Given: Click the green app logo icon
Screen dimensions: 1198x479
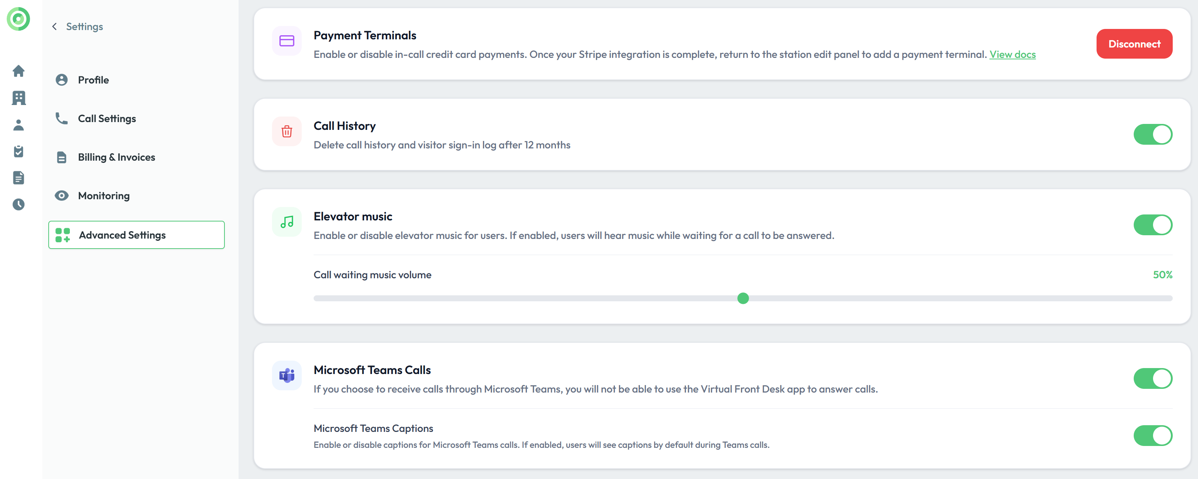Looking at the screenshot, I should [18, 19].
